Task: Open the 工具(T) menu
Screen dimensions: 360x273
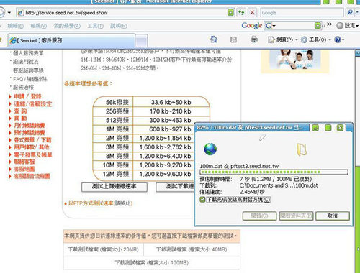Action: click(95, 26)
